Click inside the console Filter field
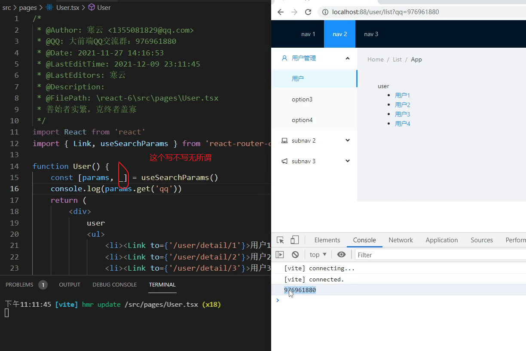526x351 pixels. pos(387,254)
